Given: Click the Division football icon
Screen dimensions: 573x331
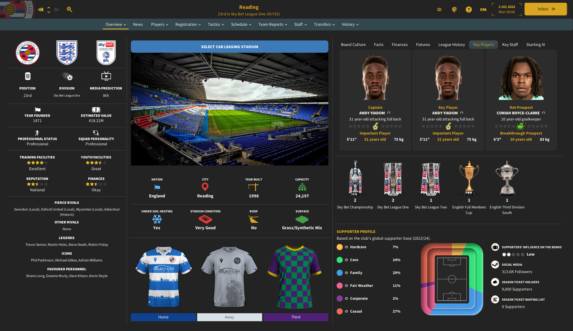Looking at the screenshot, I should [67, 76].
